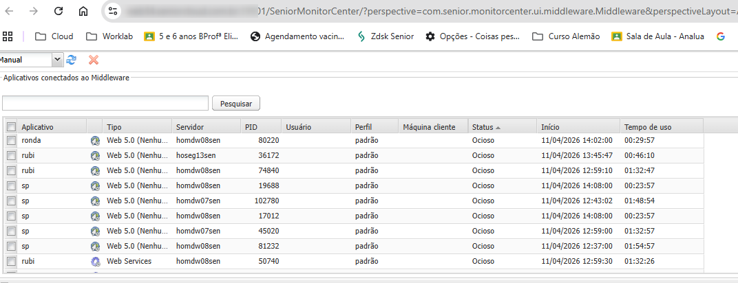The height and width of the screenshot is (283, 738).
Task: Click the Web Services icon in rubi row
Action: coord(95,261)
